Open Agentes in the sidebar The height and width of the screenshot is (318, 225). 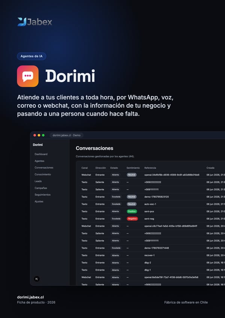[39, 161]
